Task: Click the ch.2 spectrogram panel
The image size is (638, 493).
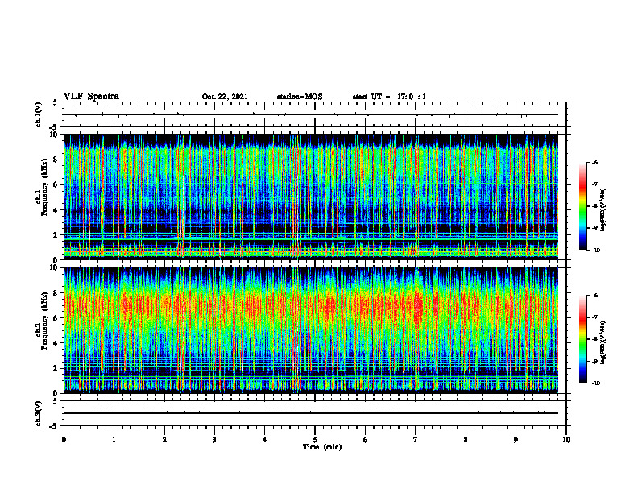Action: coord(311,330)
